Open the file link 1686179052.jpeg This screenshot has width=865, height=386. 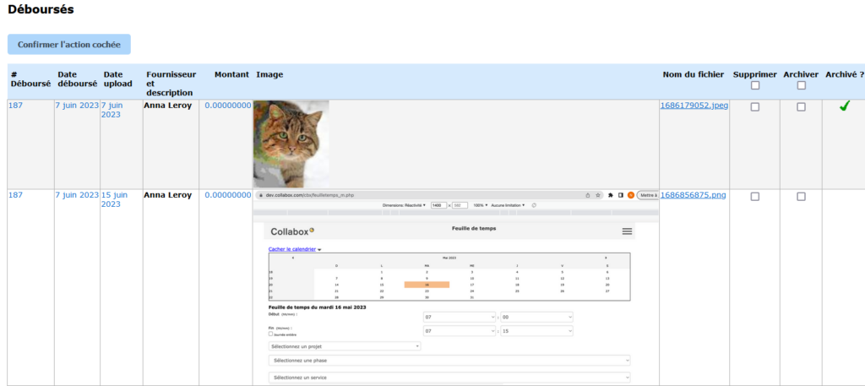[x=693, y=106]
